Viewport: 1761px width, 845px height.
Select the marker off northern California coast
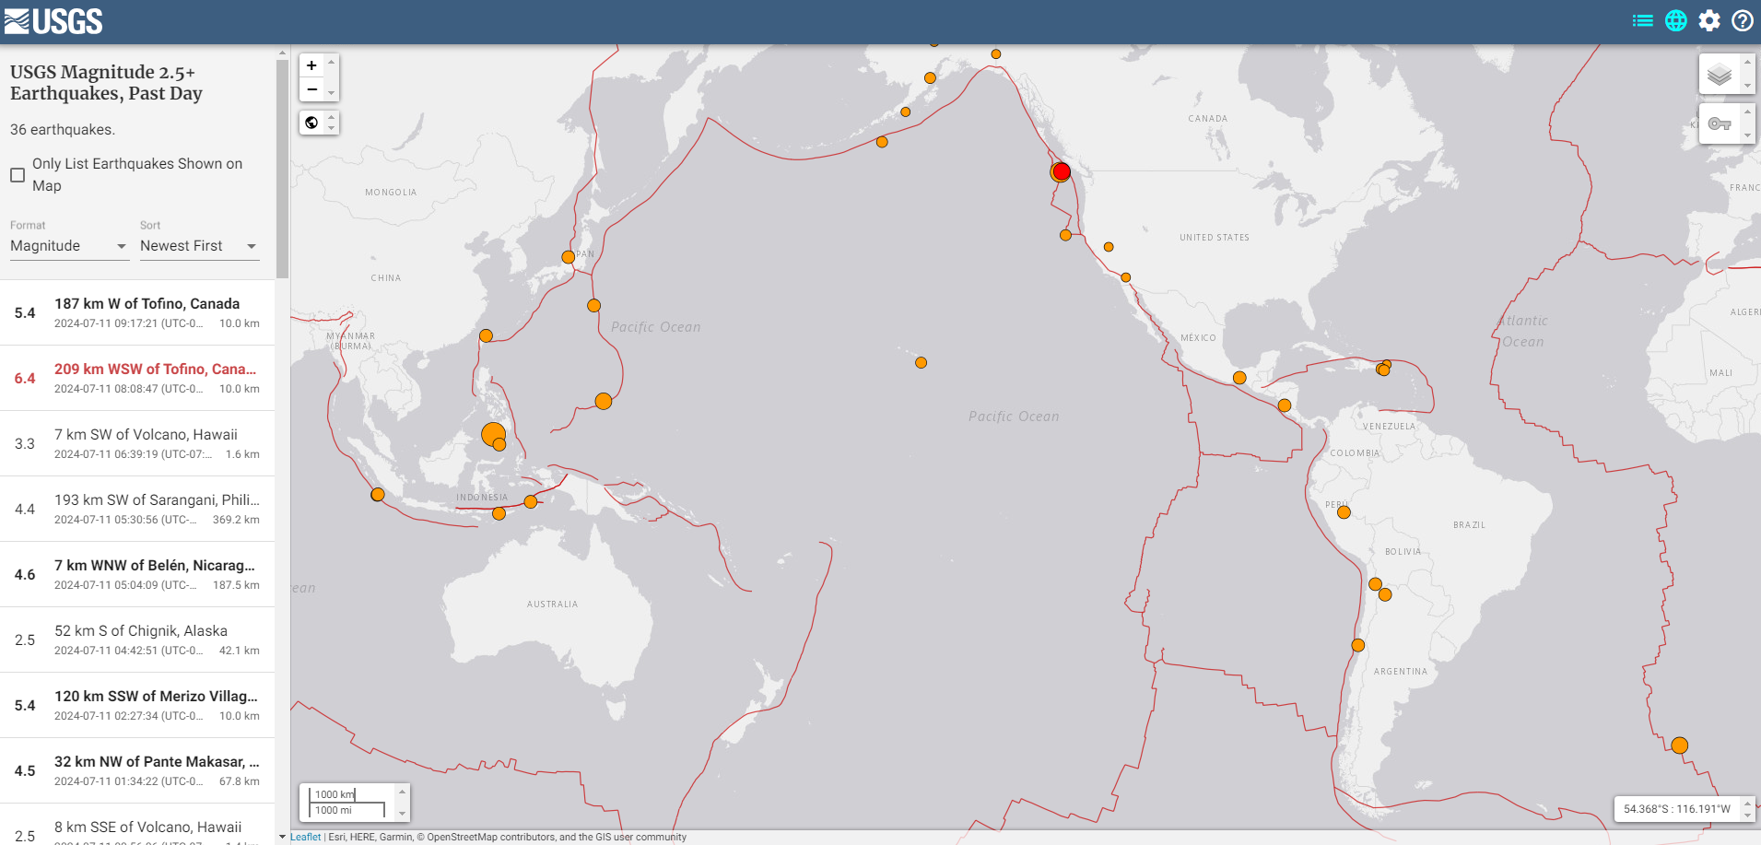point(1065,235)
